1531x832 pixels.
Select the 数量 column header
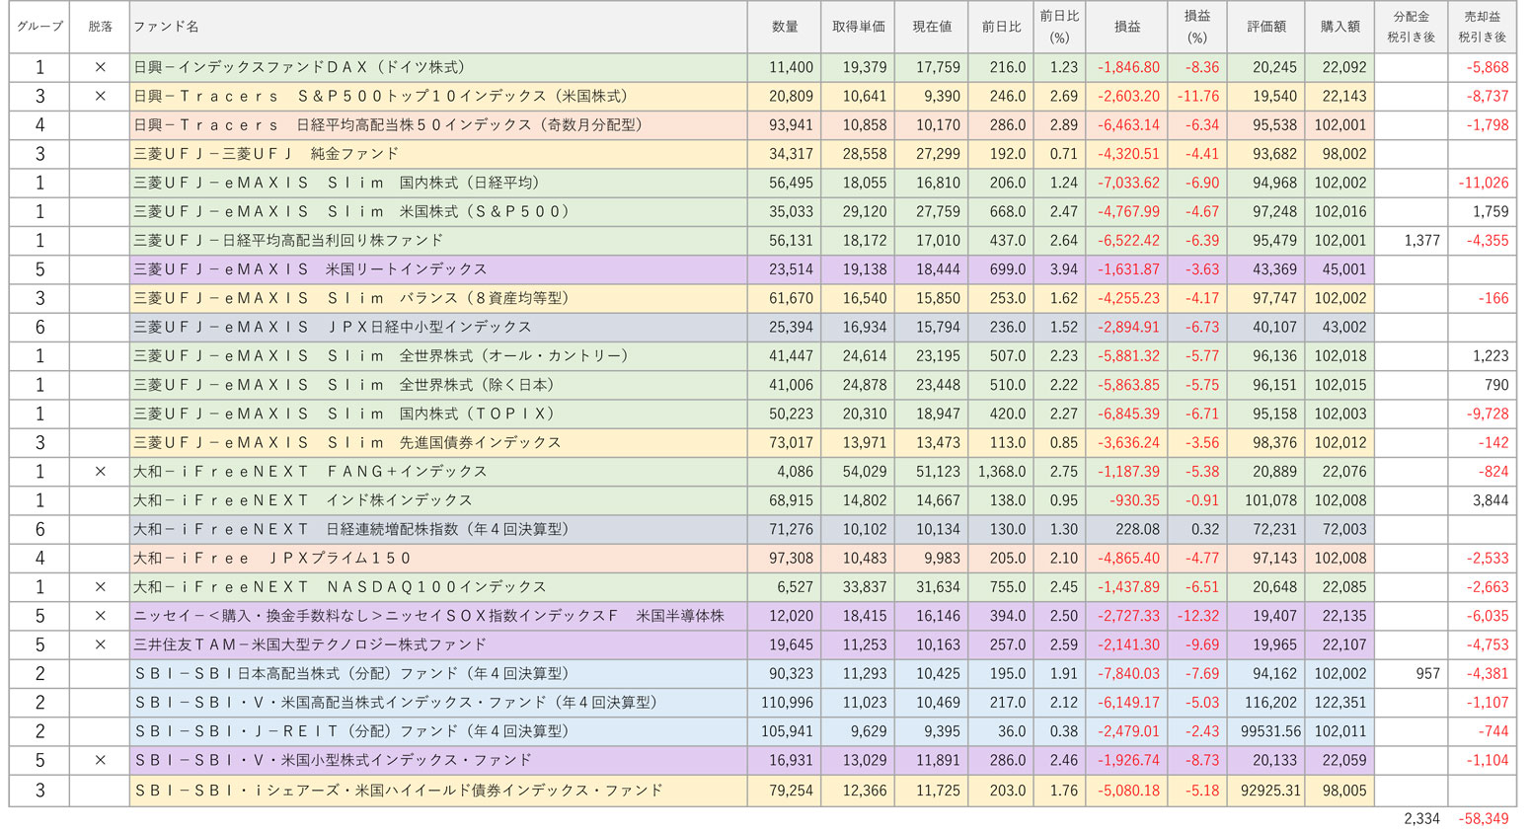[785, 27]
